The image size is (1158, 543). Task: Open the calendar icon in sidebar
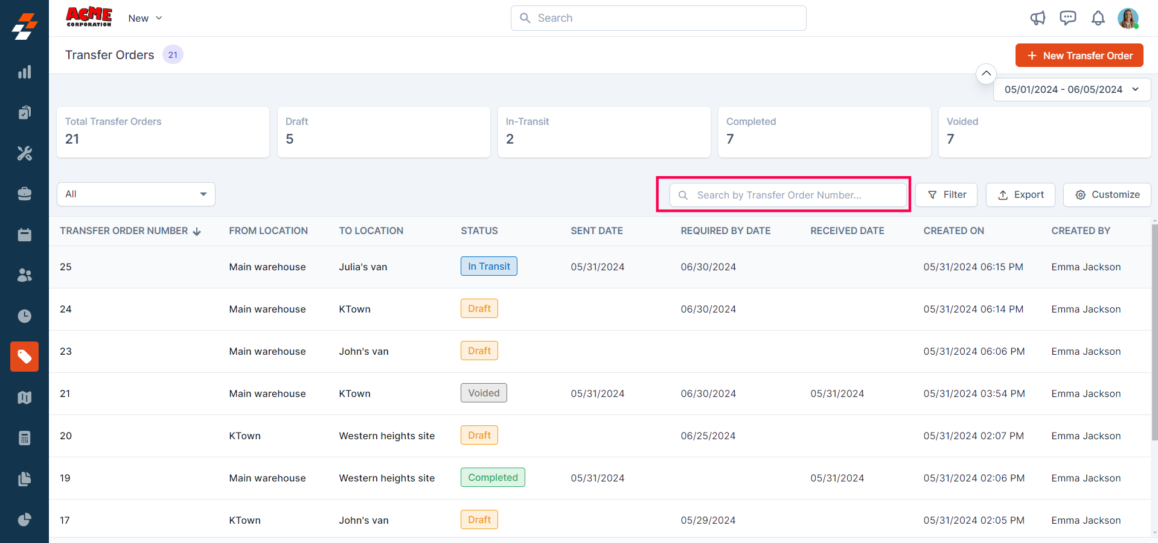click(x=24, y=235)
